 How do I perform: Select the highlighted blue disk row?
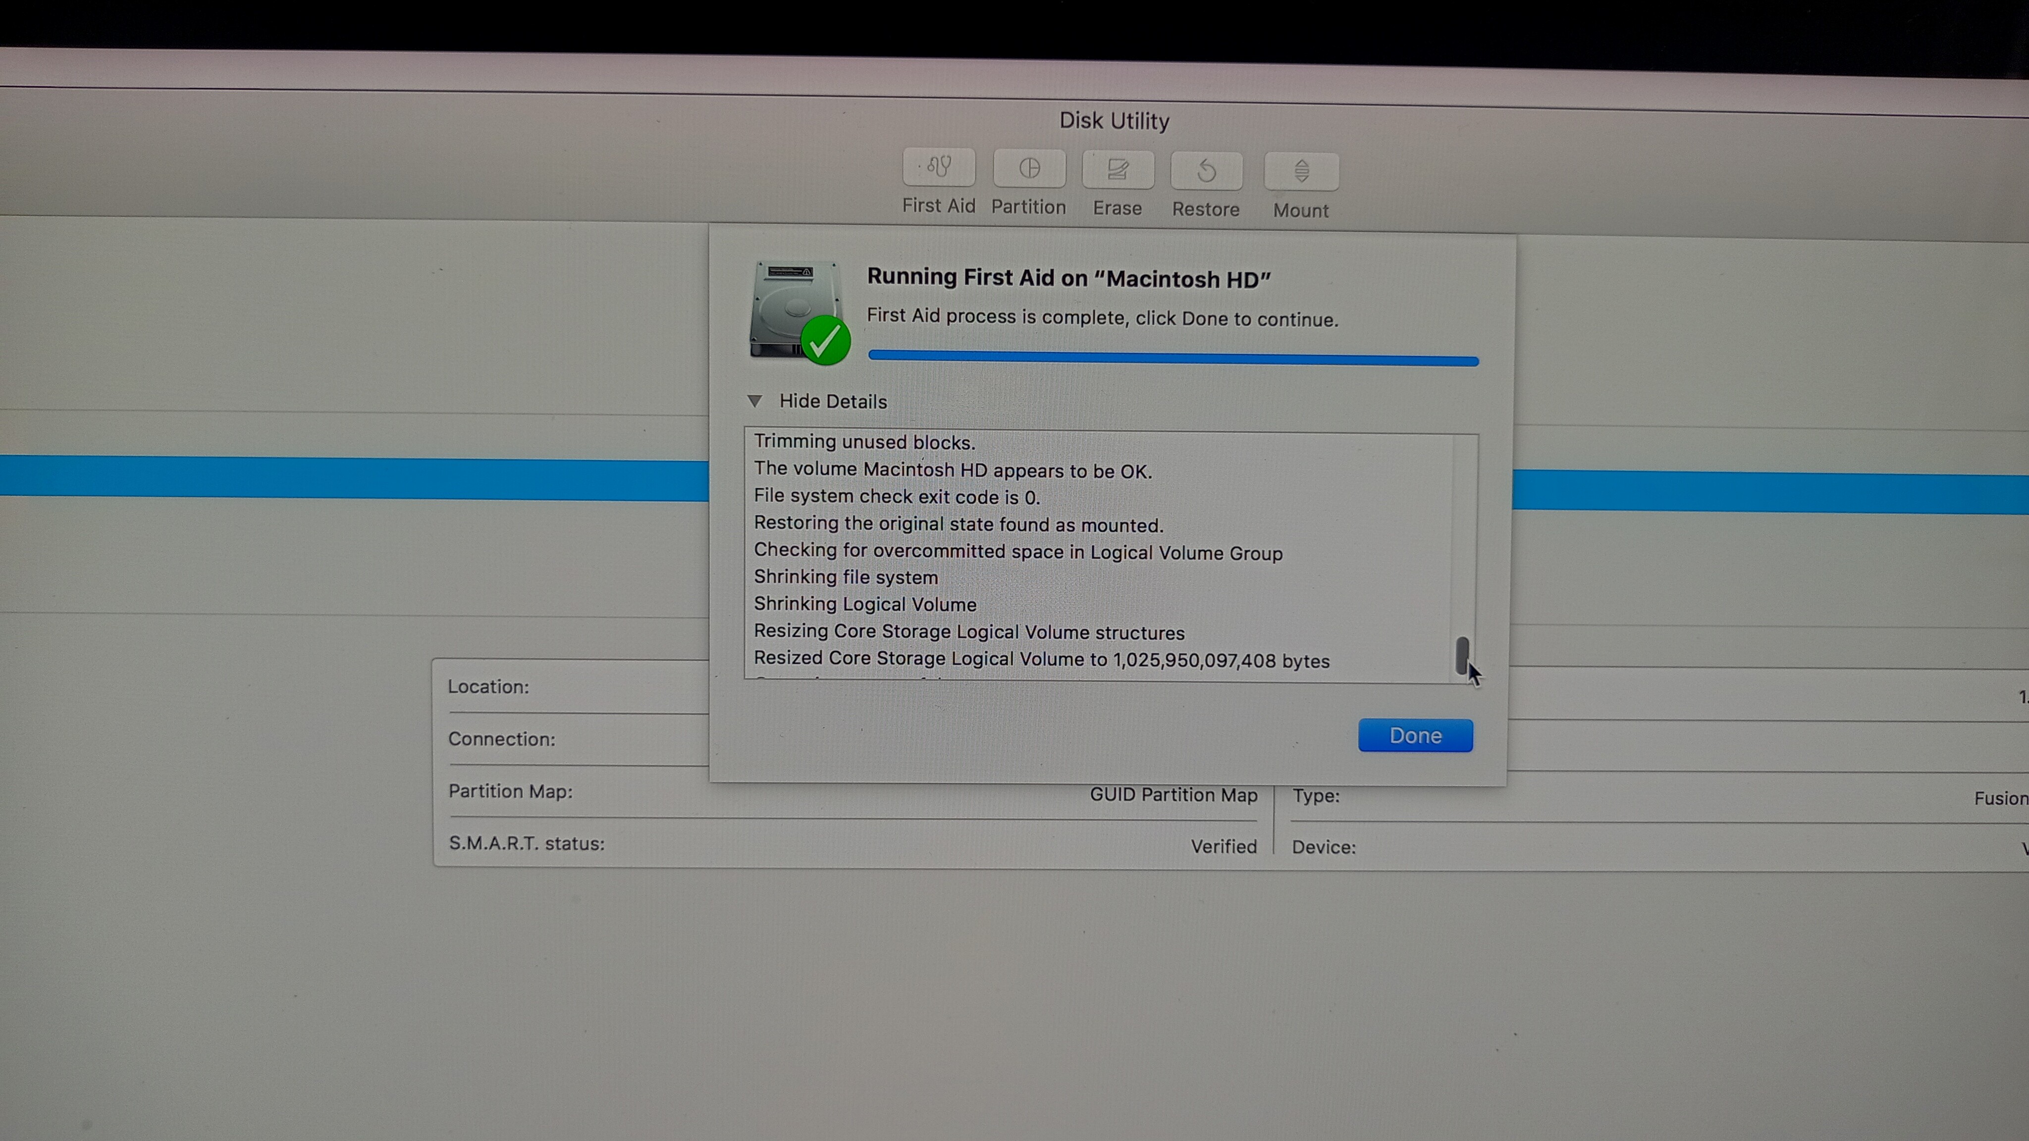pyautogui.click(x=355, y=478)
